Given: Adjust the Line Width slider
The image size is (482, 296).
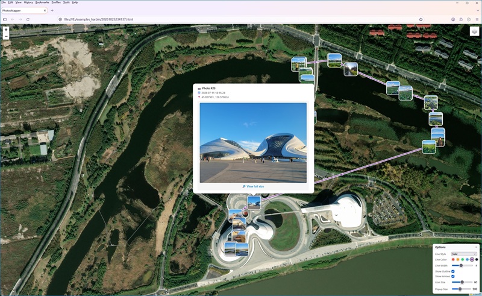Looking at the screenshot, I should pos(462,265).
